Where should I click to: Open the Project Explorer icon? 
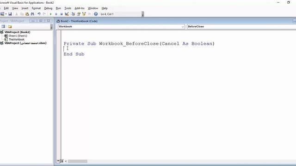(x=73, y=14)
